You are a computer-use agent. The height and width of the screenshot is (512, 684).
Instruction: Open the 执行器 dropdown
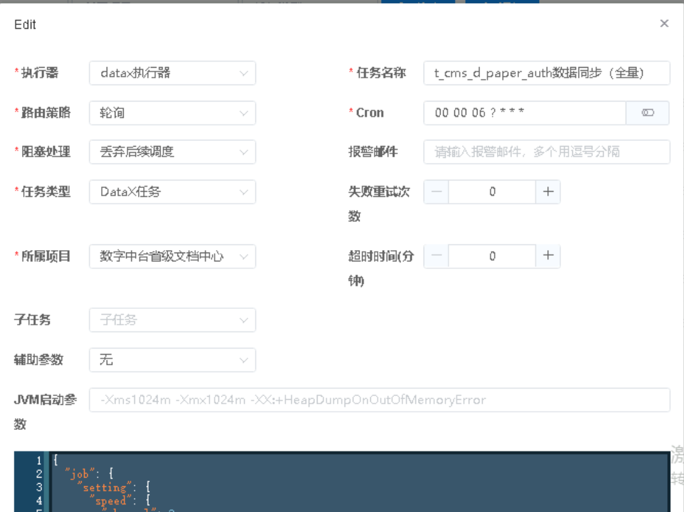[173, 73]
